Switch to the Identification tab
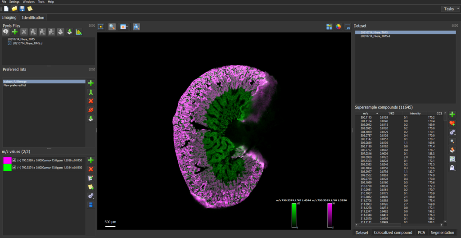 (x=33, y=18)
